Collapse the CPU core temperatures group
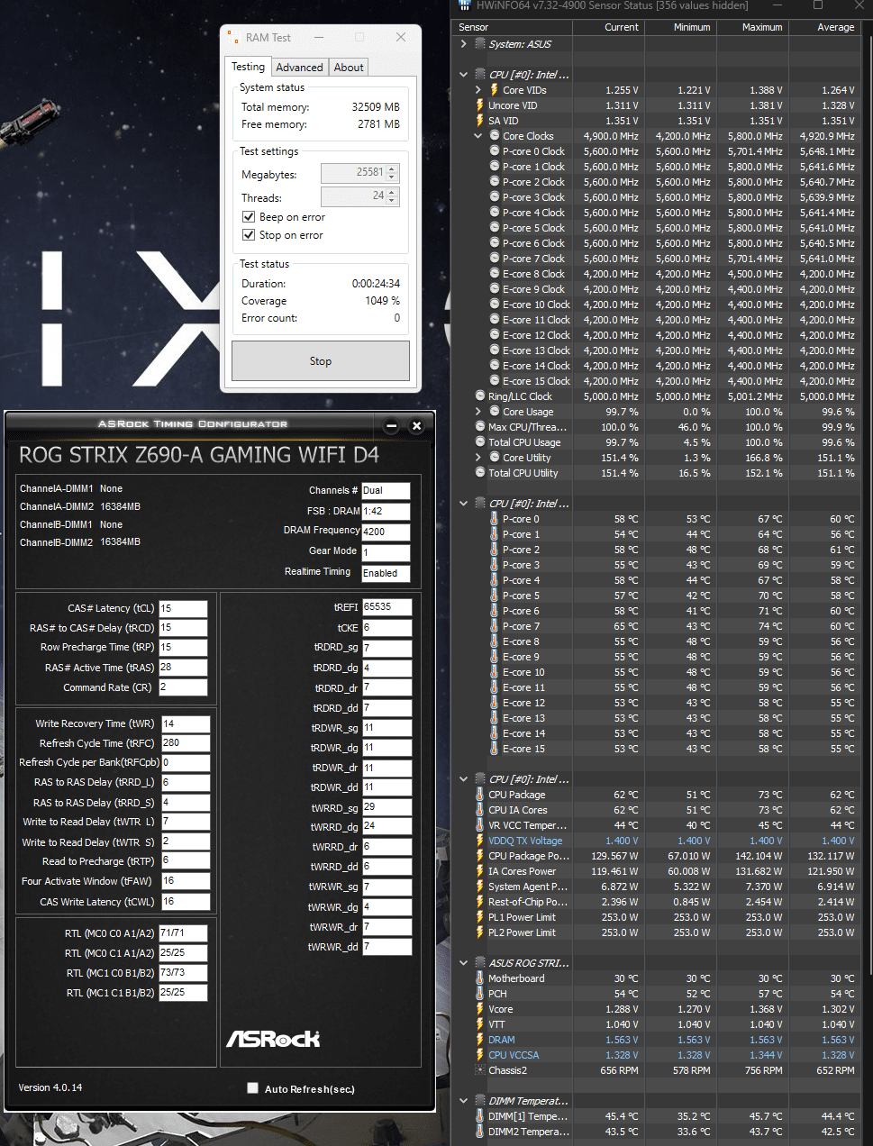873x1146 pixels. (463, 504)
